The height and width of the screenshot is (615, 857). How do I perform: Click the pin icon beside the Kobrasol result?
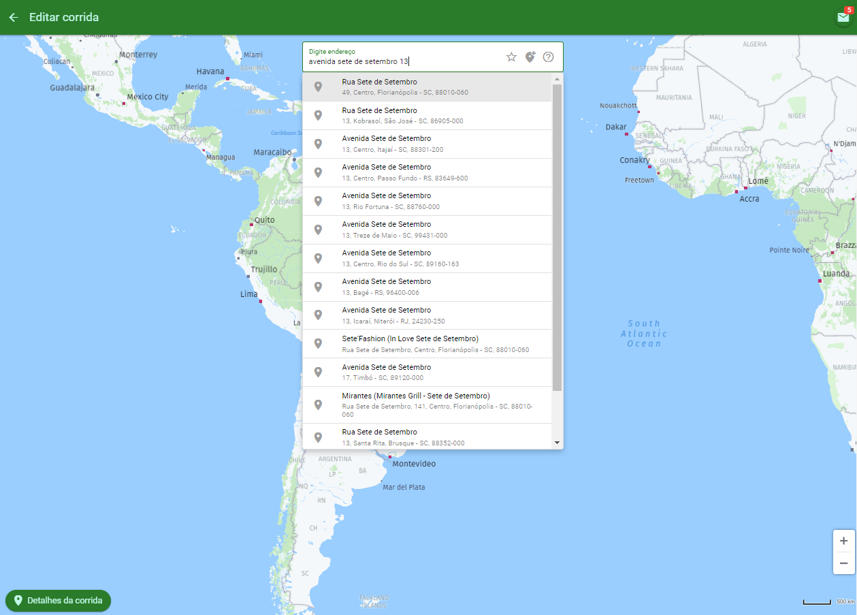click(318, 116)
